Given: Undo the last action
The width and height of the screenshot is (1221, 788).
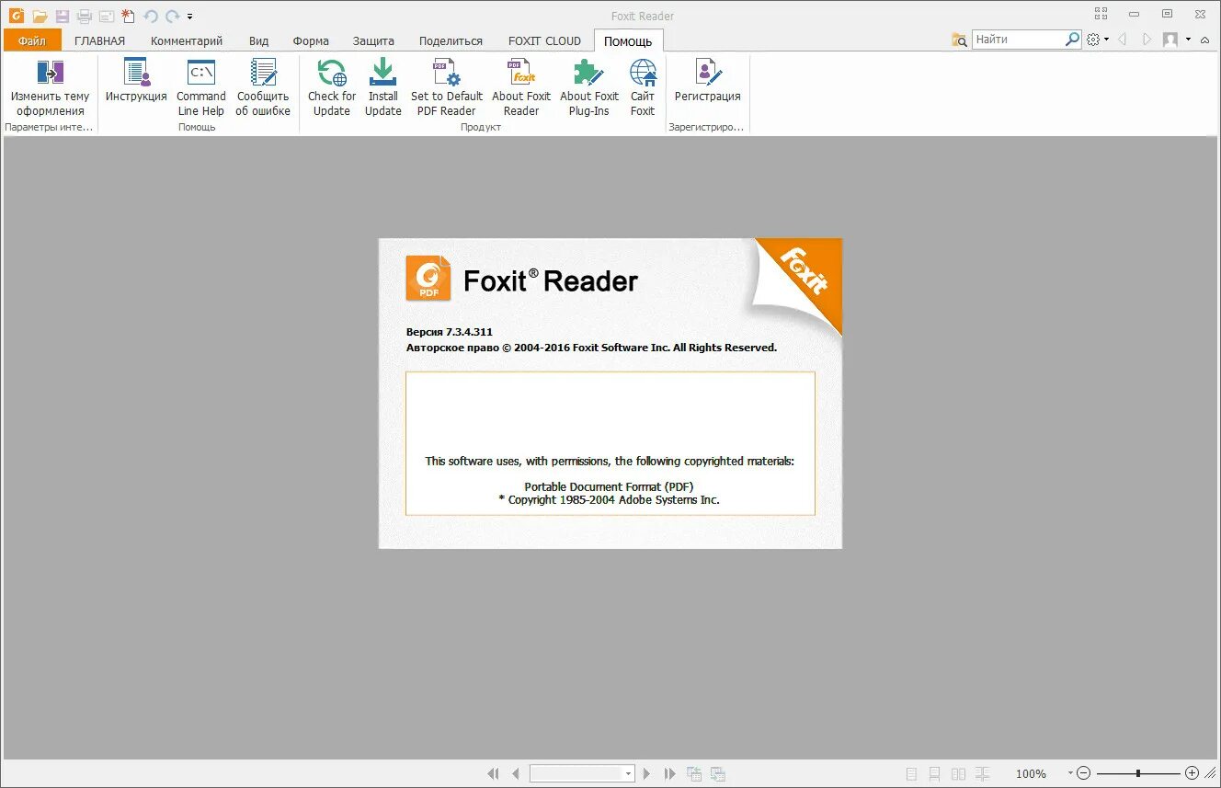Looking at the screenshot, I should pyautogui.click(x=151, y=16).
